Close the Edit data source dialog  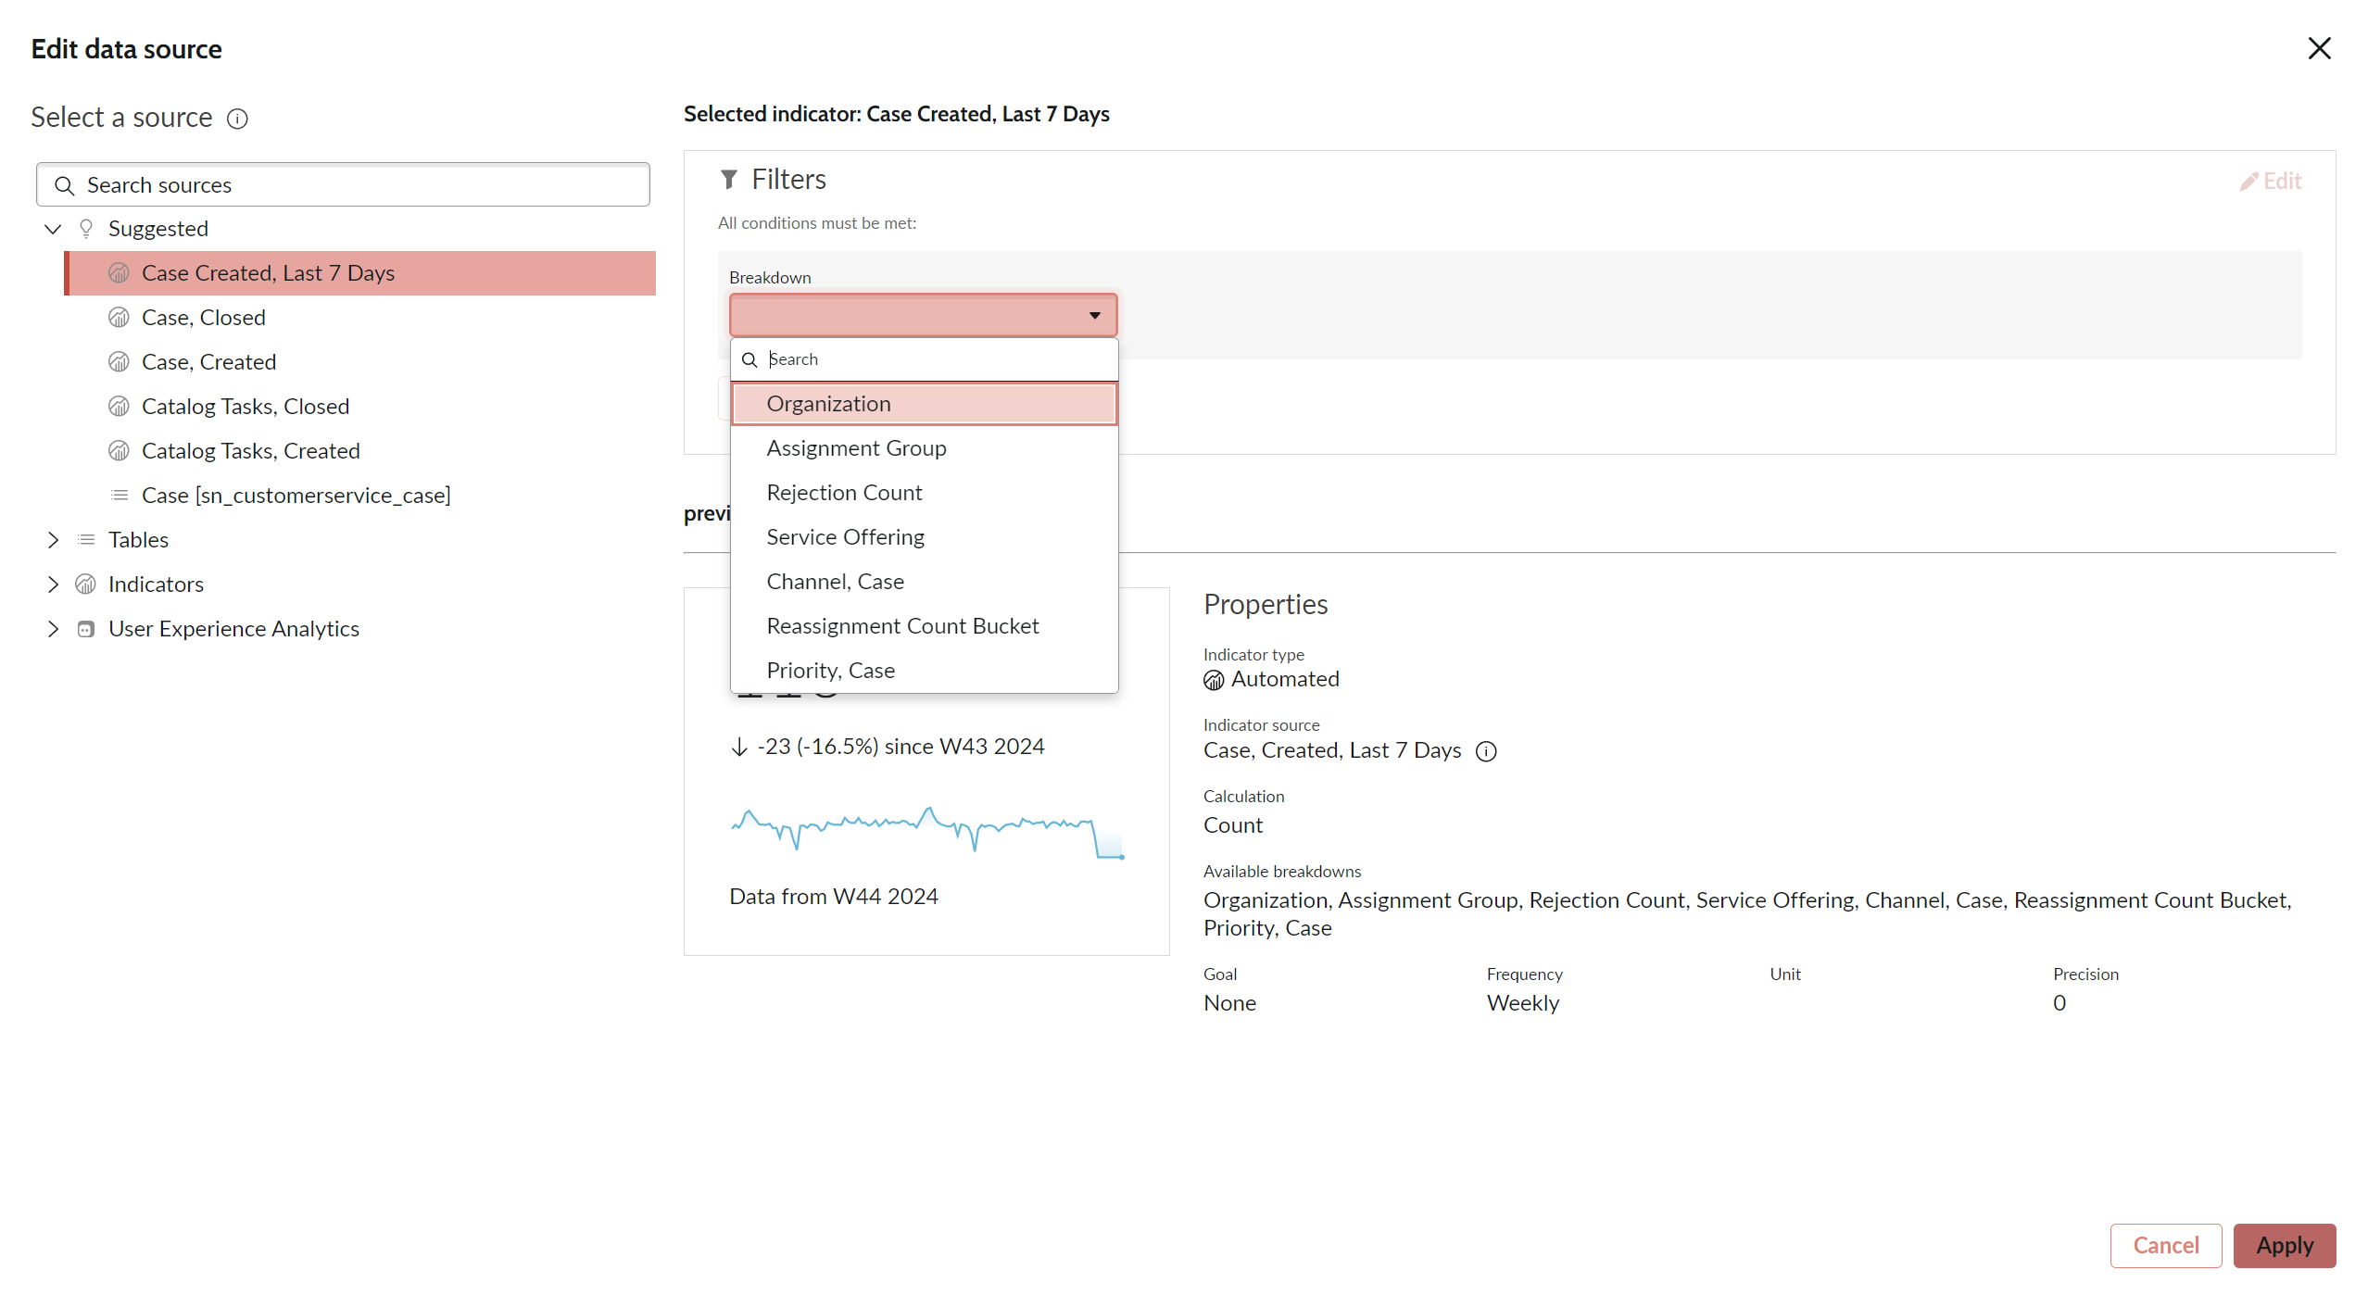(x=2319, y=48)
